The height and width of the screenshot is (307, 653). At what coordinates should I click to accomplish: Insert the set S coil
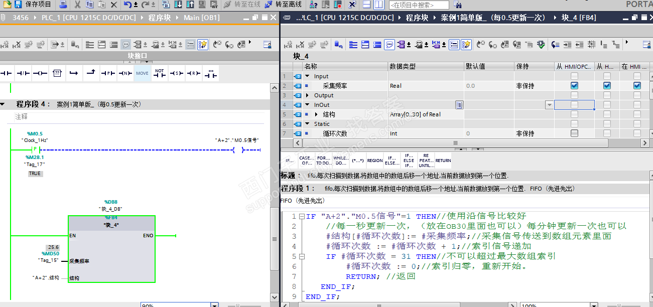click(176, 73)
